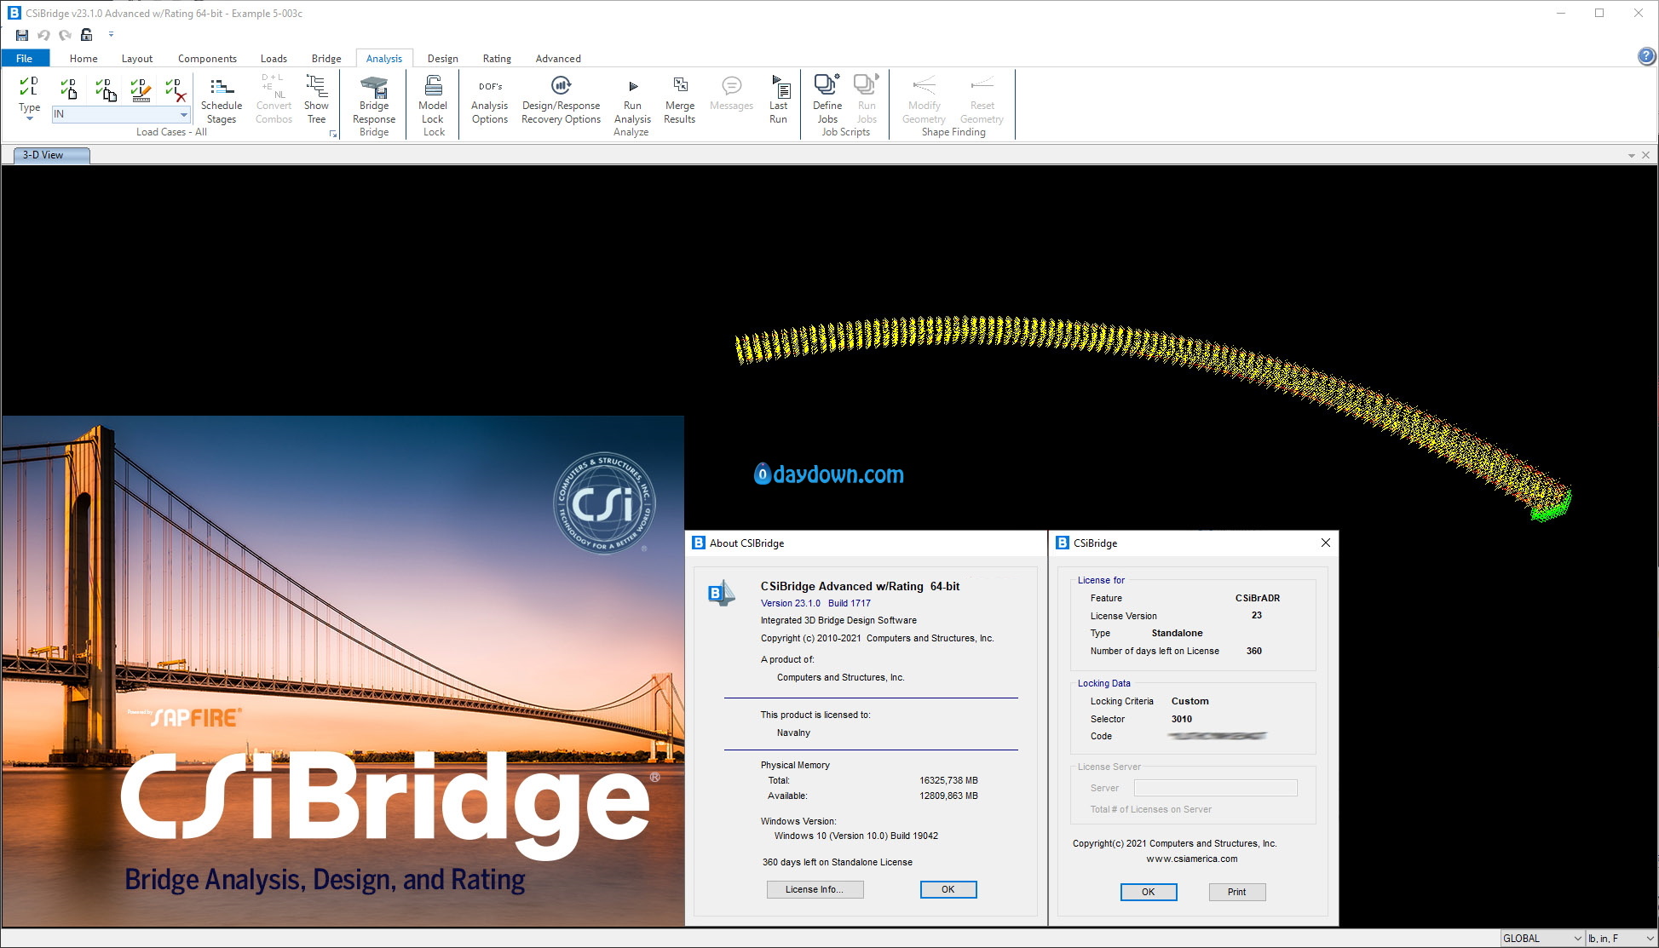The height and width of the screenshot is (948, 1659).
Task: Open Schedule Stages tool
Action: pyautogui.click(x=222, y=100)
